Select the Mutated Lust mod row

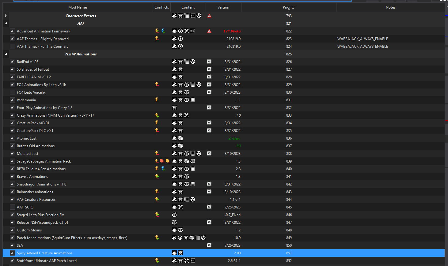point(224,153)
